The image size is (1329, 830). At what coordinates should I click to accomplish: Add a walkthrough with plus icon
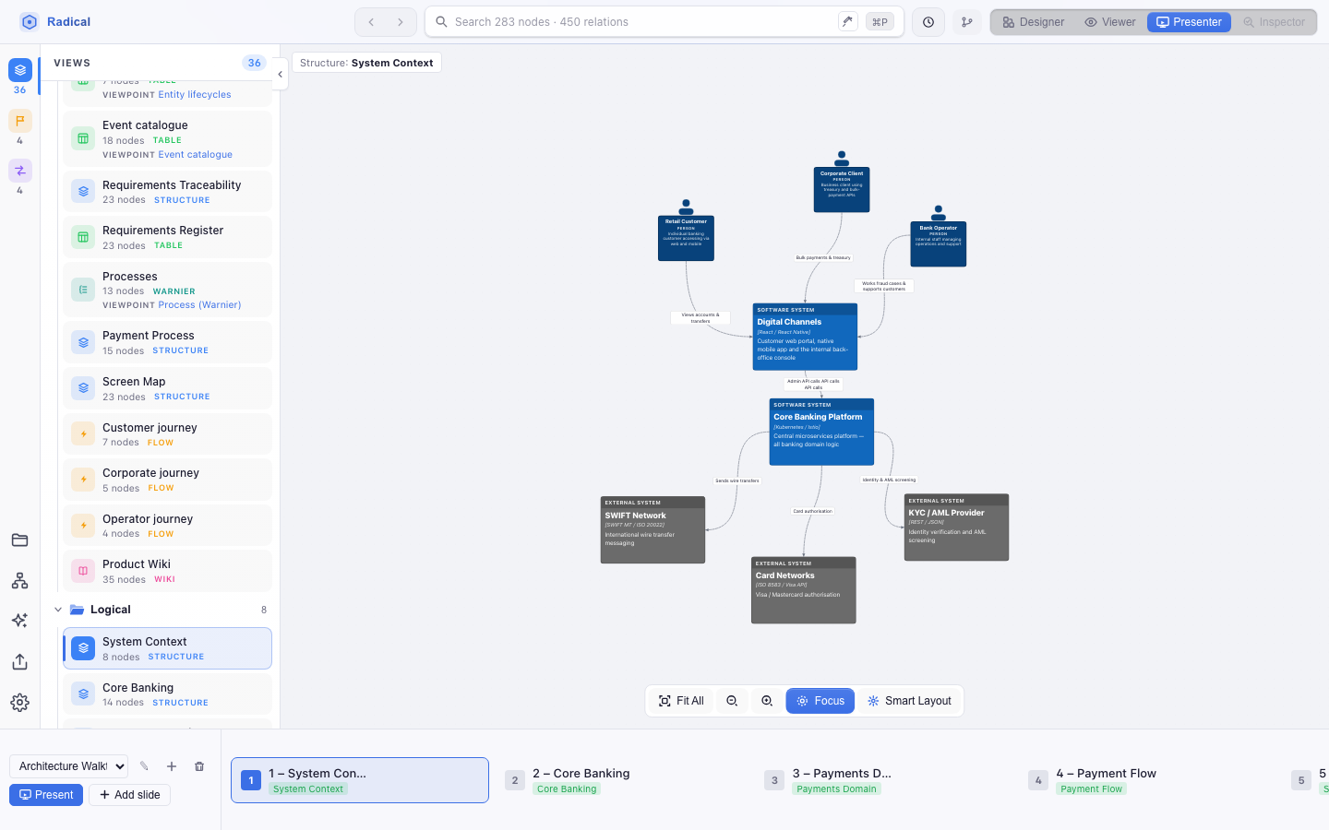click(x=172, y=766)
